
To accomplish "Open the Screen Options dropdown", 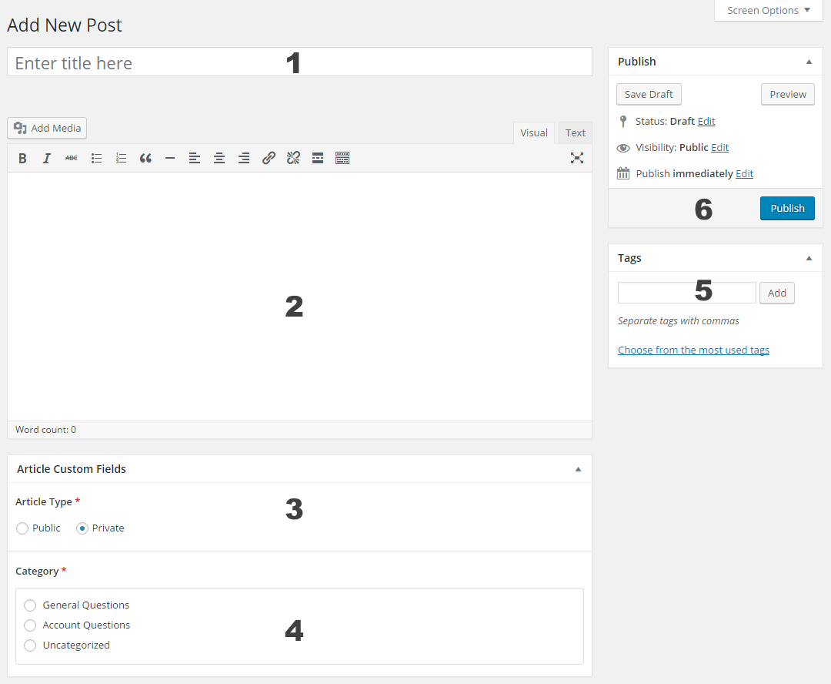I will click(x=768, y=11).
